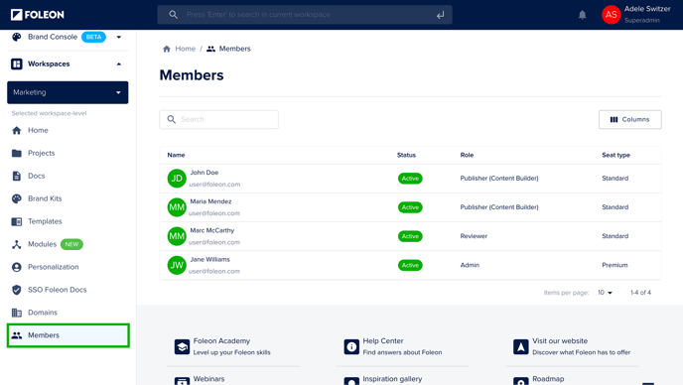This screenshot has height=385, width=683.
Task: Click the John Doe name
Action: tap(205, 173)
